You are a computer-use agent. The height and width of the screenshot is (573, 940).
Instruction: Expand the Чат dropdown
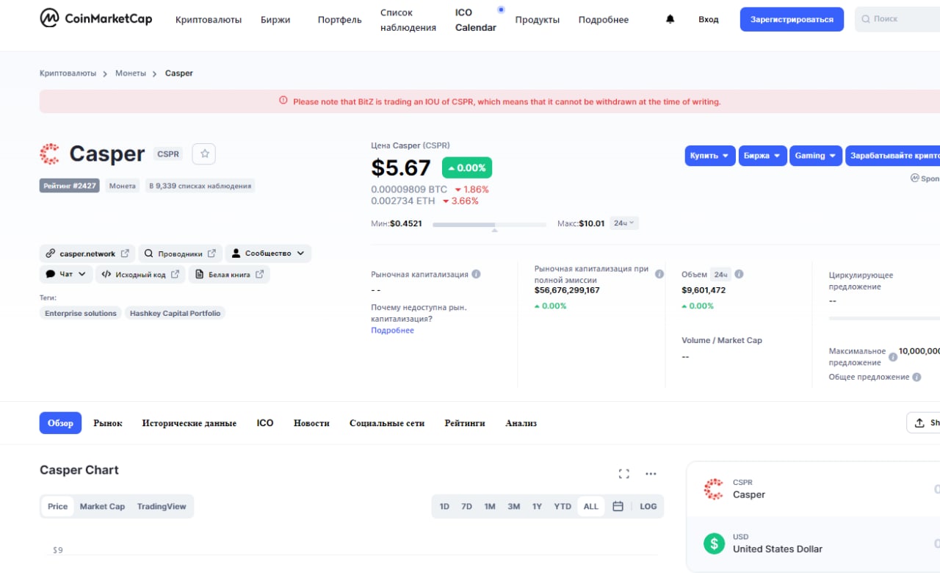pos(65,274)
